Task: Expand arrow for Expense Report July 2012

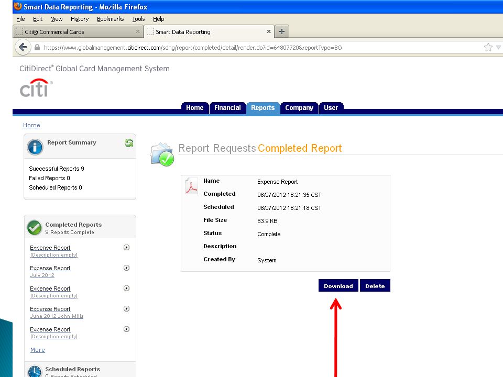Action: (126, 268)
